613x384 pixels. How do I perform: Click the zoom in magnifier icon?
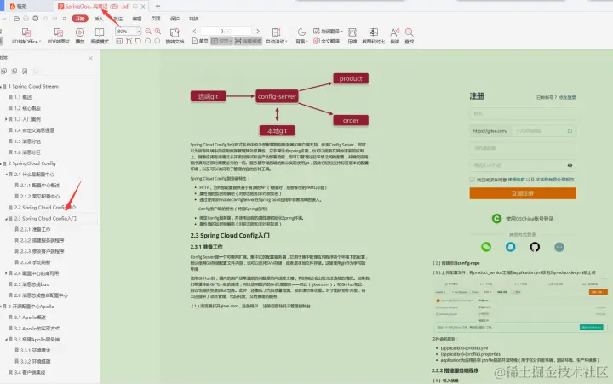(158, 31)
